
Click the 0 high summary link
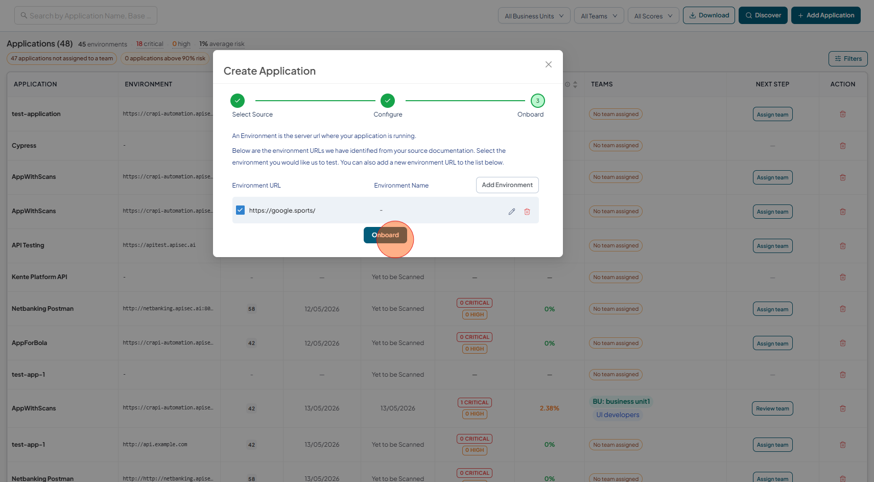(181, 44)
